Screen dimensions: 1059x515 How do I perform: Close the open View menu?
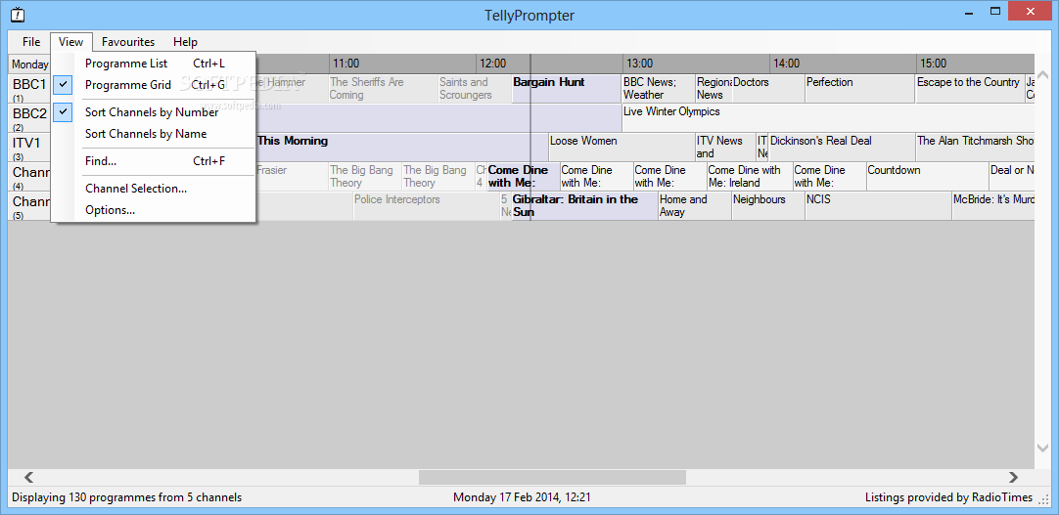coord(70,42)
